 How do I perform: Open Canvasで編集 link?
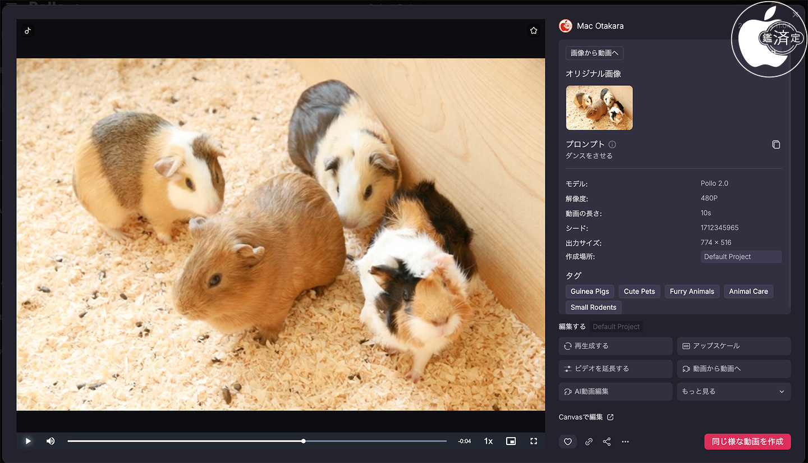586,417
